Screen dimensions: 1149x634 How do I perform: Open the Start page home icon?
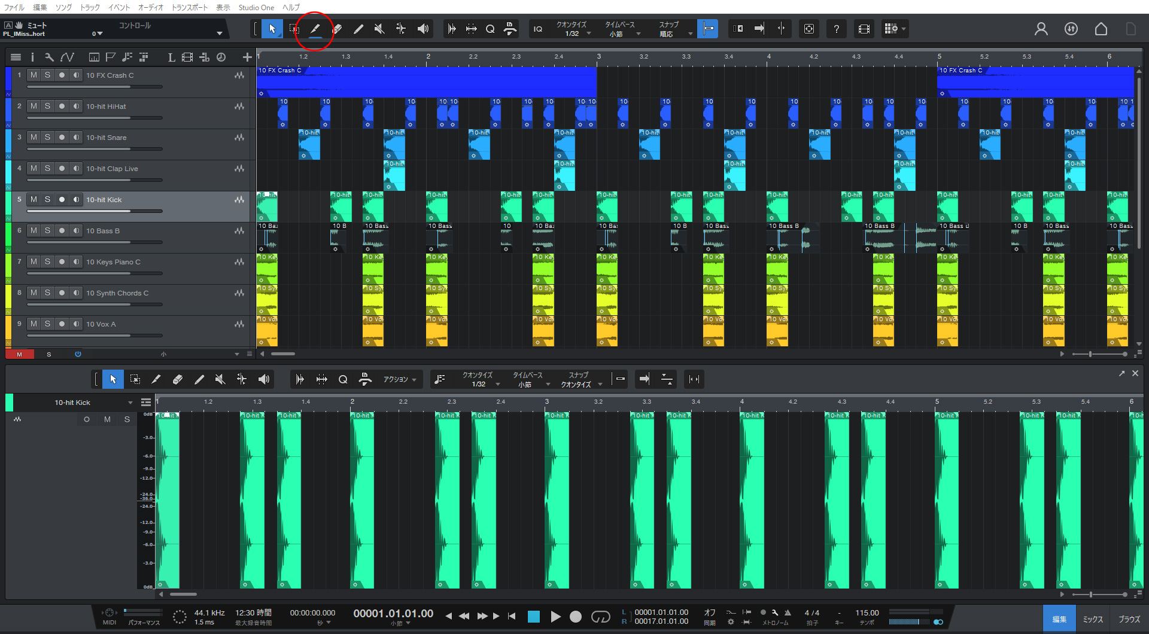pos(1101,29)
